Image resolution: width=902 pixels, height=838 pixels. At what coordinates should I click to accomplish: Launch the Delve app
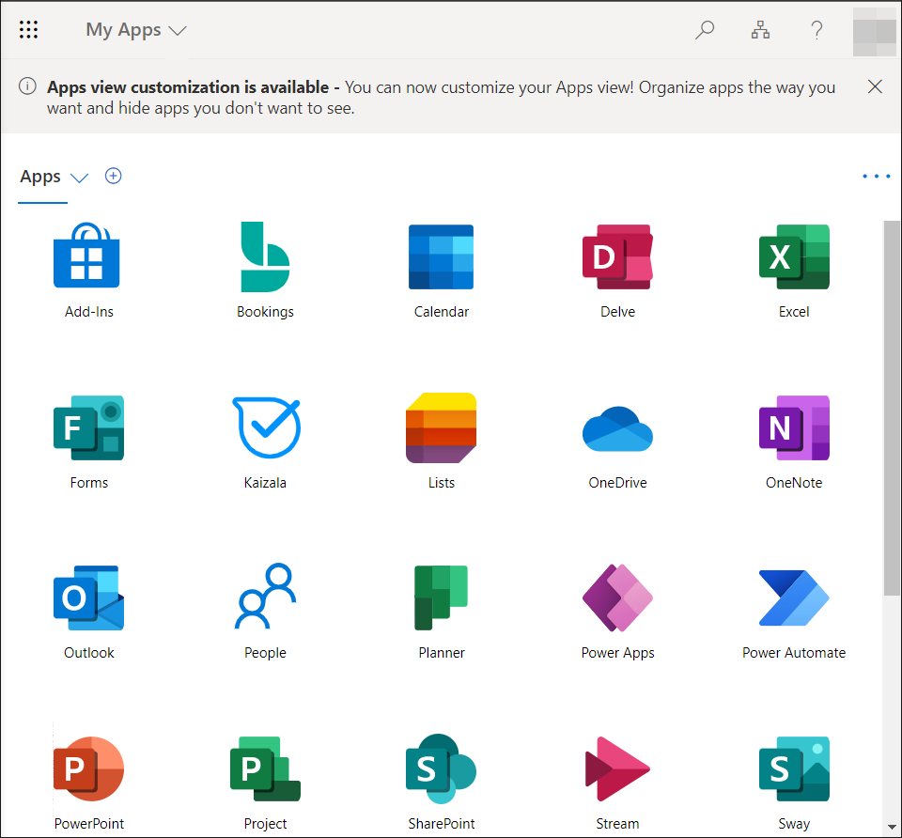tap(617, 271)
